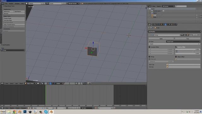The image size is (202, 114).
Task: Enable the Object Offset checkbox
Action: point(176,57)
